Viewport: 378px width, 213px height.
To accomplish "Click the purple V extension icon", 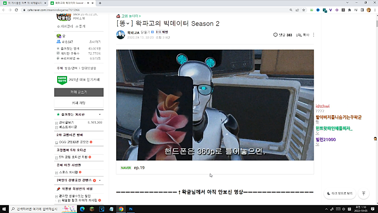I will coord(330,10).
